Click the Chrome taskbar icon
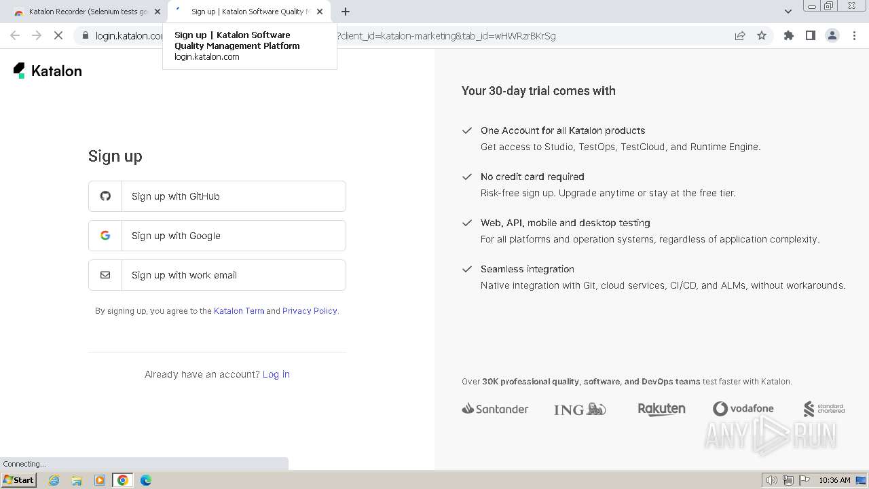Image resolution: width=869 pixels, height=489 pixels. pyautogui.click(x=123, y=480)
